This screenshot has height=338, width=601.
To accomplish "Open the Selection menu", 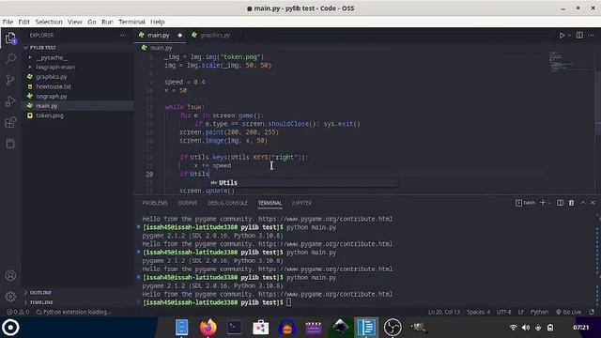I will (49, 22).
